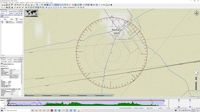Click the black X icon on second toolbar
This screenshot has height=112, width=200.
[26, 8]
